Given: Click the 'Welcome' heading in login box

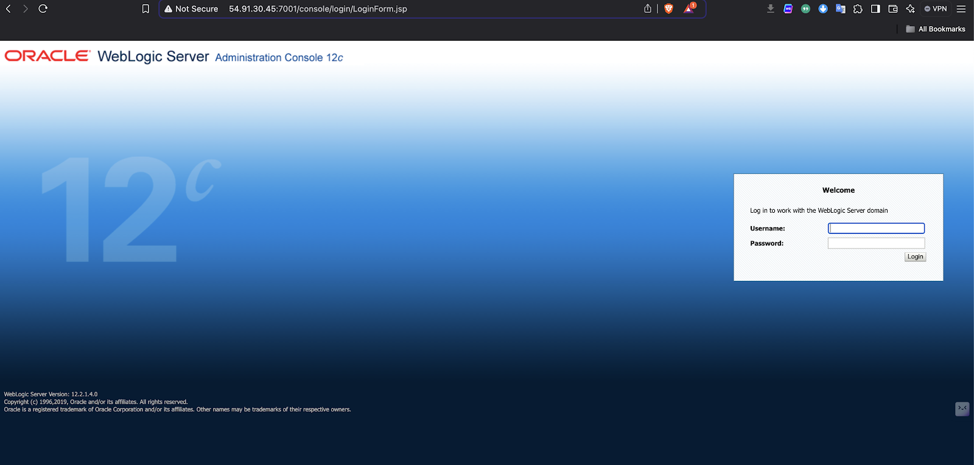Looking at the screenshot, I should point(838,190).
